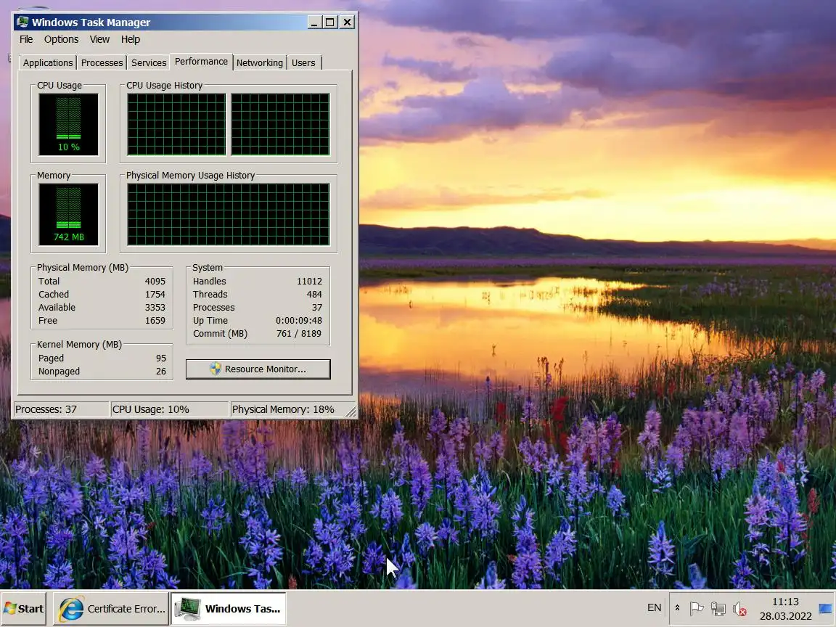Close the Task Manager window
836x627 pixels.
coord(347,22)
